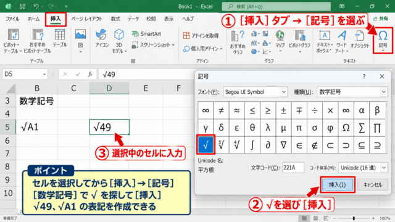The height and width of the screenshot is (222, 395).
Task: Select cell B5 containing √A1
Action: (x=37, y=127)
